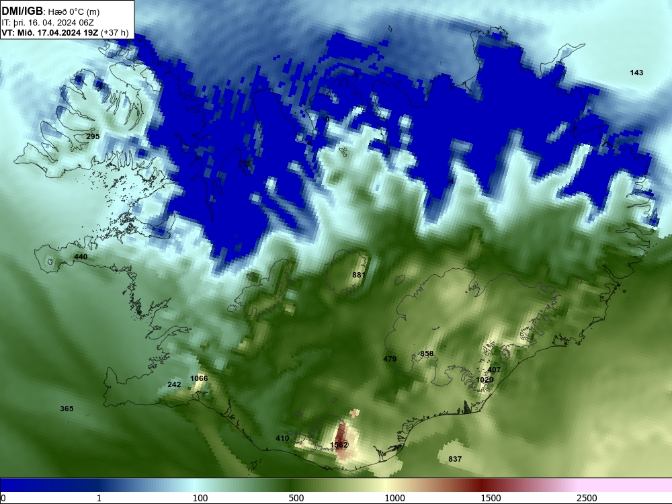Click the 365 value over the ocean
This screenshot has width=672, height=504.
67,409
